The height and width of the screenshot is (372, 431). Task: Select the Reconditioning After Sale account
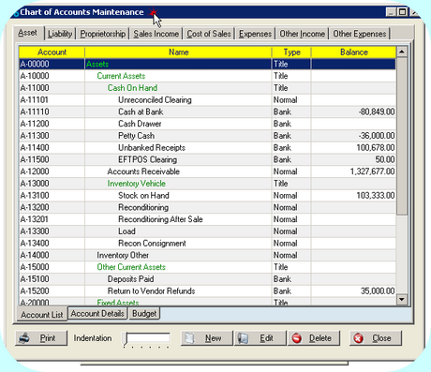[x=207, y=219]
